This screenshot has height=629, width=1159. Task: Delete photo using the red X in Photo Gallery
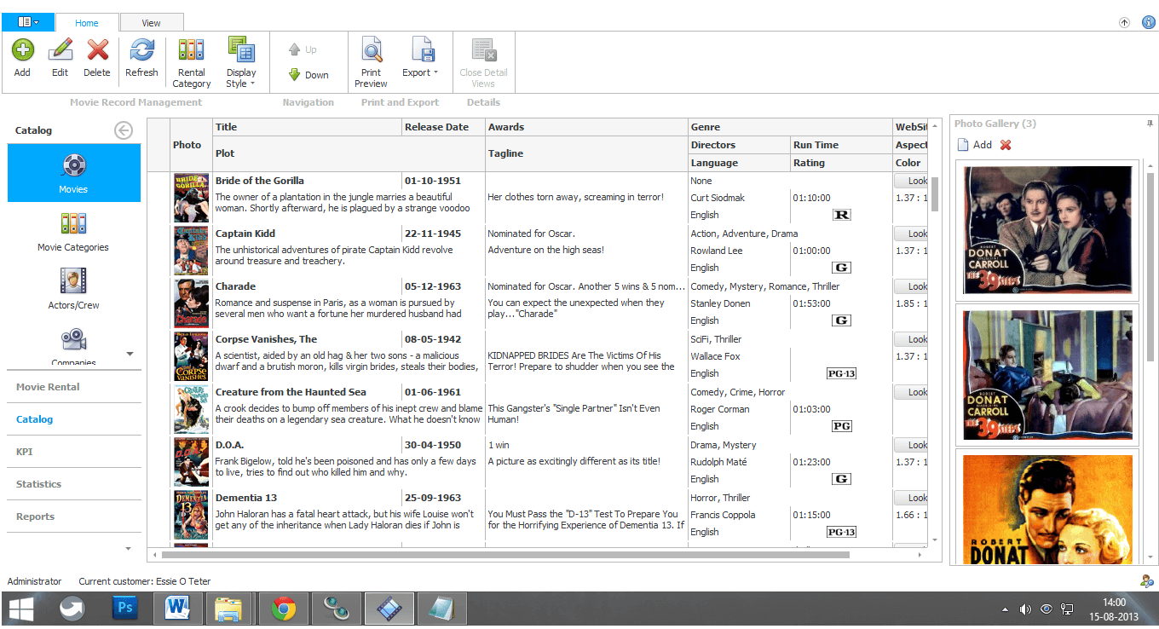[1006, 145]
